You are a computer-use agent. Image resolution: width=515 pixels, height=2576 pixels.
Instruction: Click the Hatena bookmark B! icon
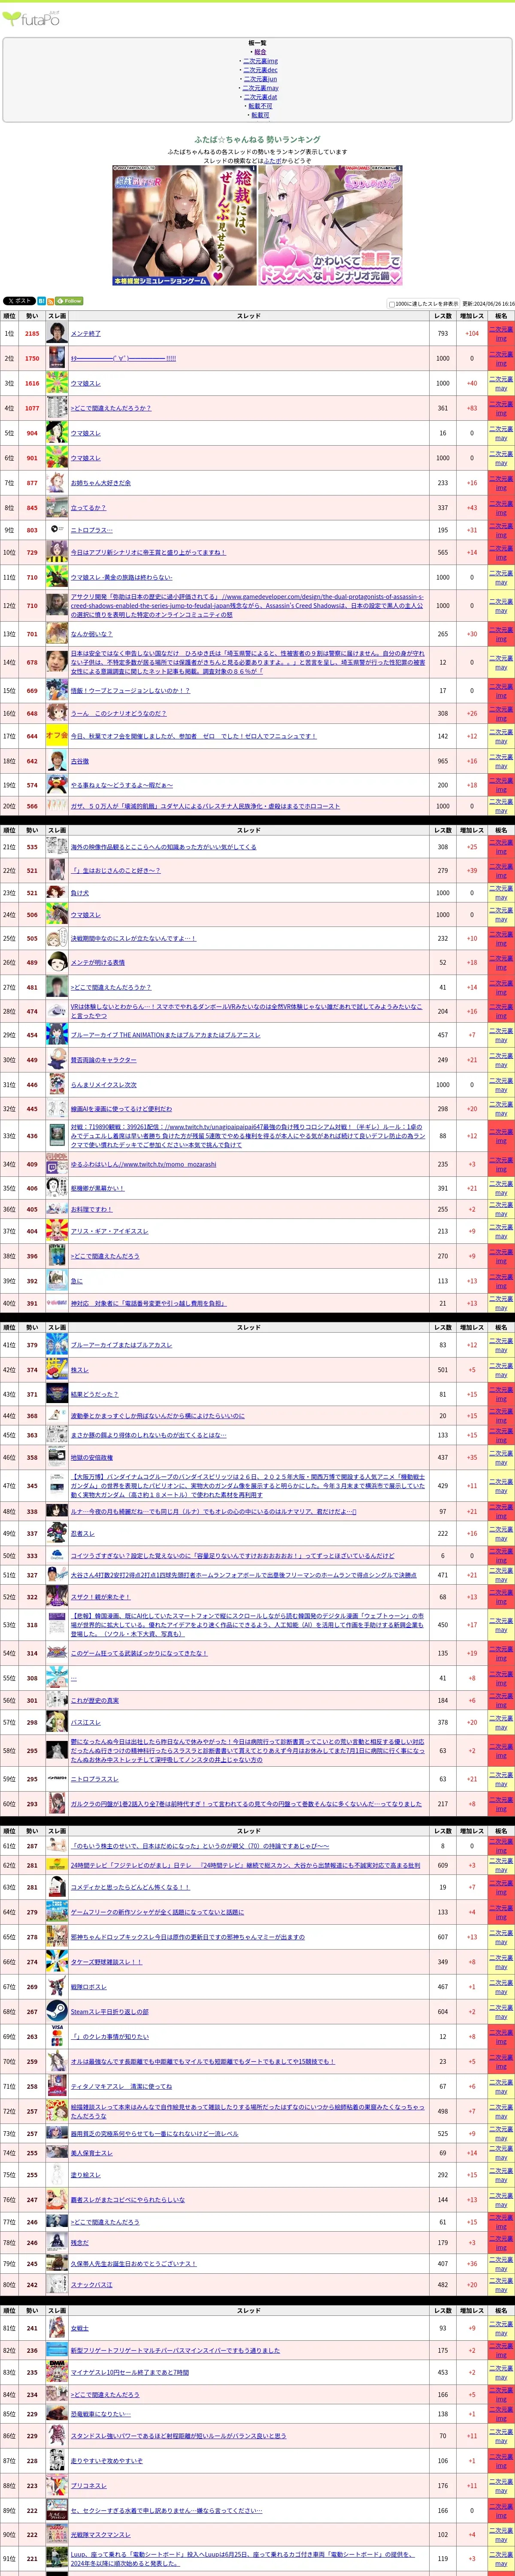point(41,301)
